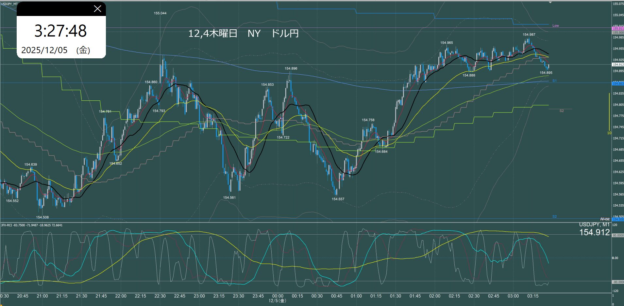
Task: Click the 80.0000 RCI level tag
Action: click(617, 235)
